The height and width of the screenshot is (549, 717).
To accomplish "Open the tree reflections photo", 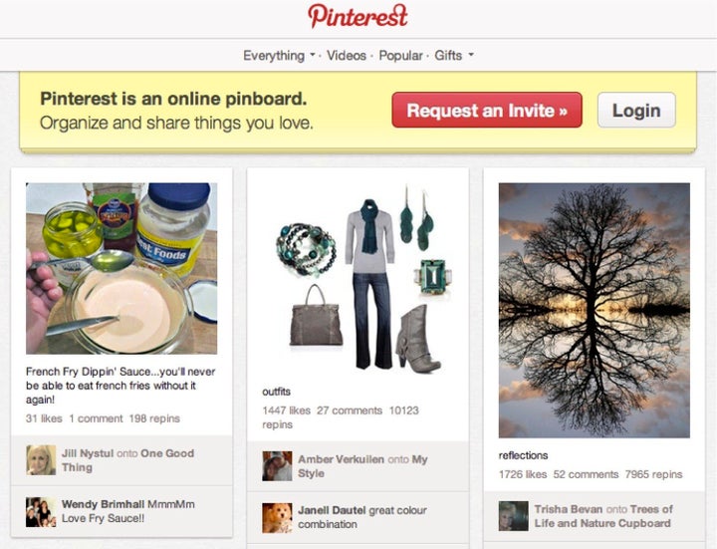I will coord(595,310).
